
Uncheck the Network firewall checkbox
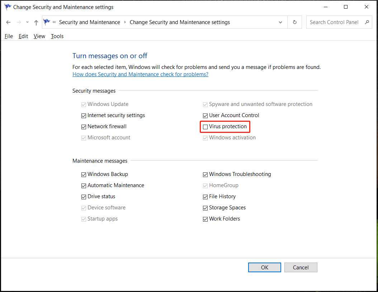click(84, 127)
